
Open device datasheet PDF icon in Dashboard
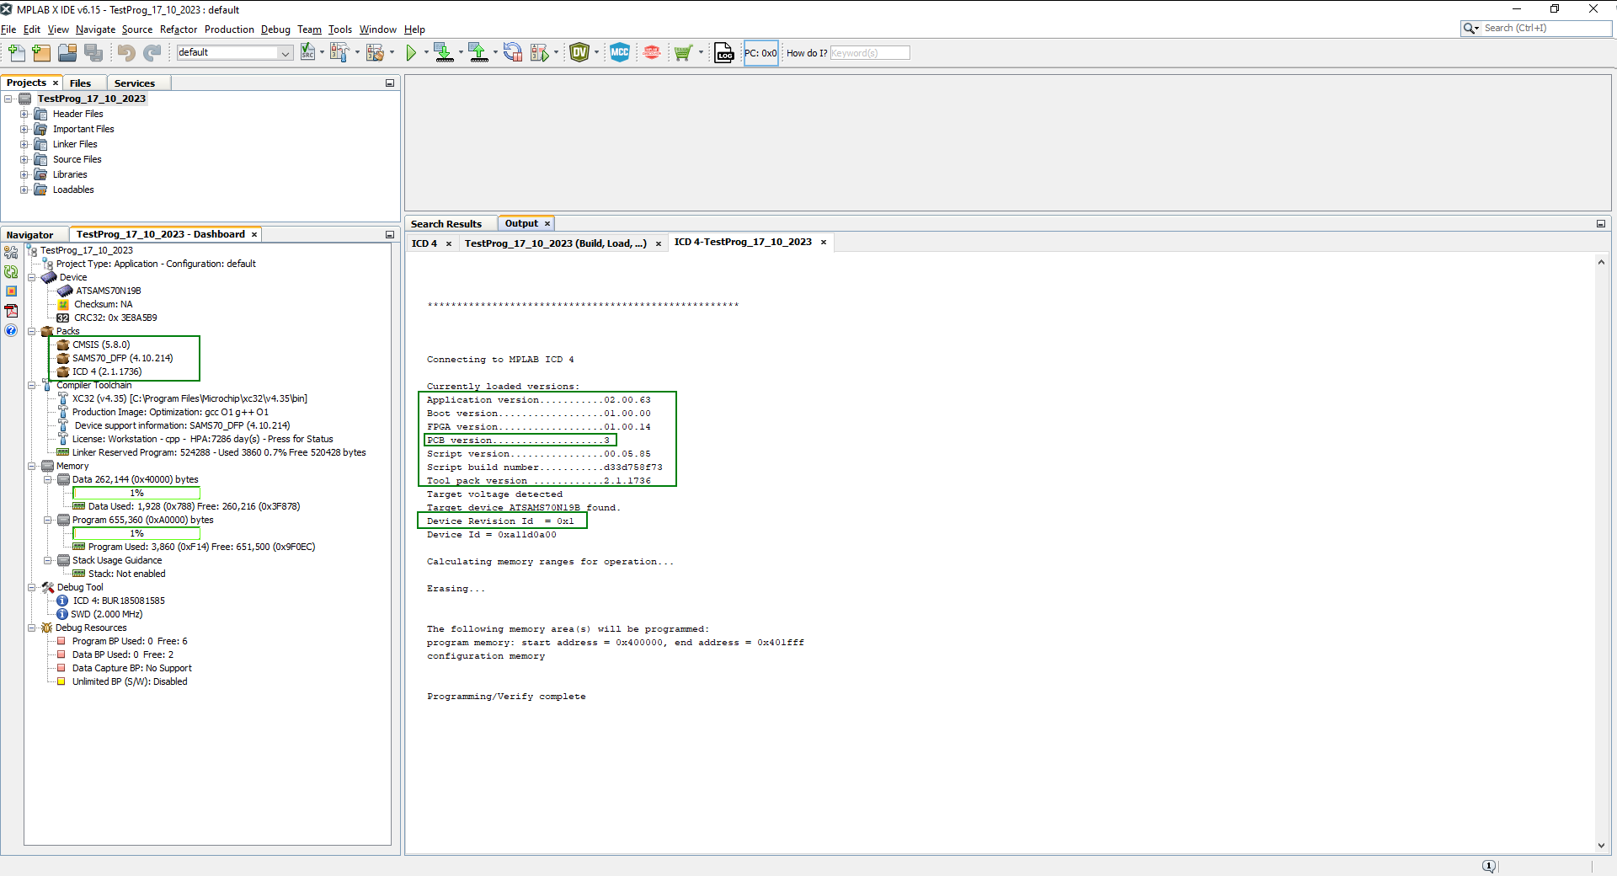coord(11,311)
